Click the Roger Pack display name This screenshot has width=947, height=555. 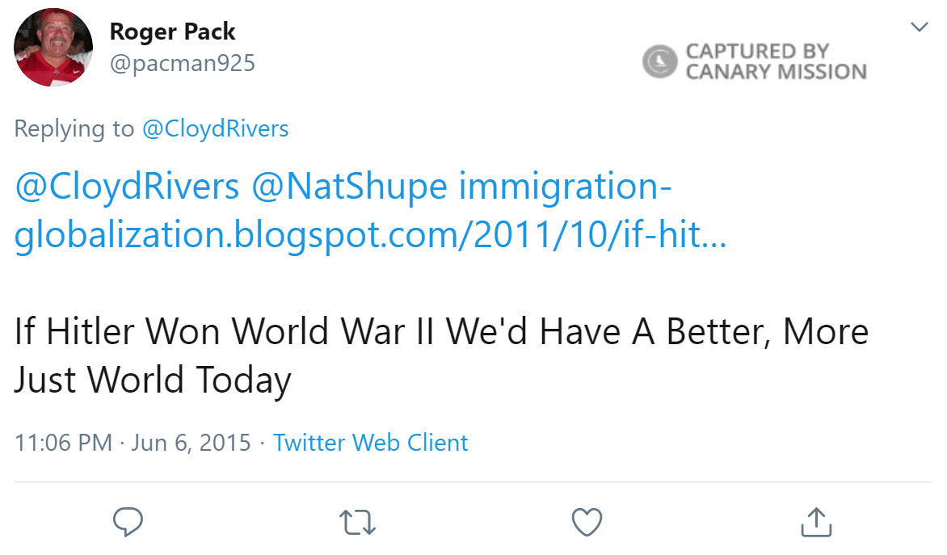(172, 32)
